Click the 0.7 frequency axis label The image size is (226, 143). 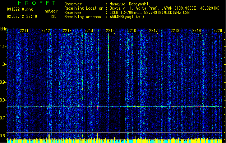3,118
